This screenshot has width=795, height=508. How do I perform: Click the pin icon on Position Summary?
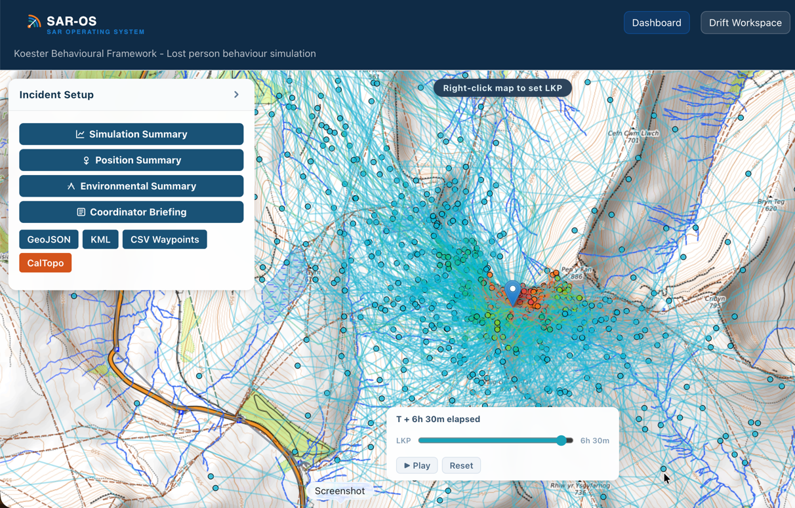[x=86, y=160]
